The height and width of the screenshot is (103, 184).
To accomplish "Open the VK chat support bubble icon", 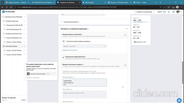I will coord(179,100).
